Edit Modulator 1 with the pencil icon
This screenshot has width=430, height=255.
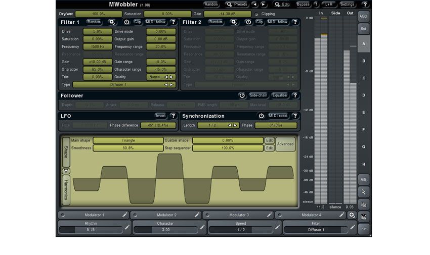coord(124,215)
